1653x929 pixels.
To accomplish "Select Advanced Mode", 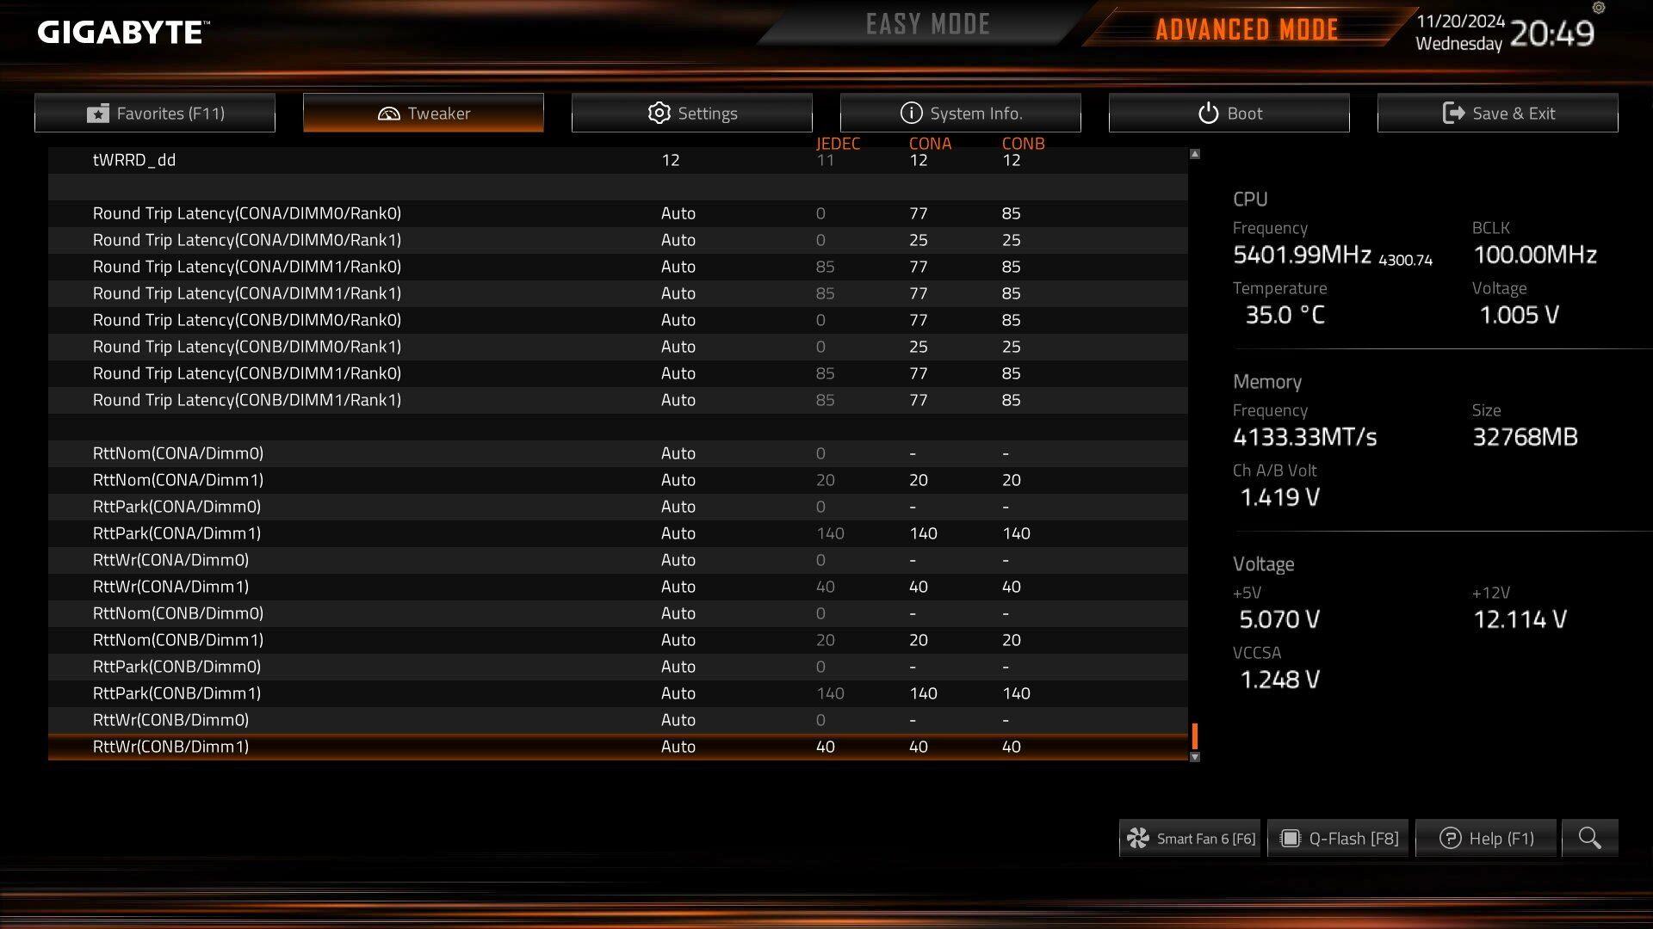I will coord(1247,29).
